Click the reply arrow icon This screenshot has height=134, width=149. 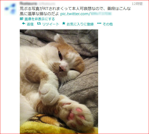pyautogui.click(x=24, y=24)
